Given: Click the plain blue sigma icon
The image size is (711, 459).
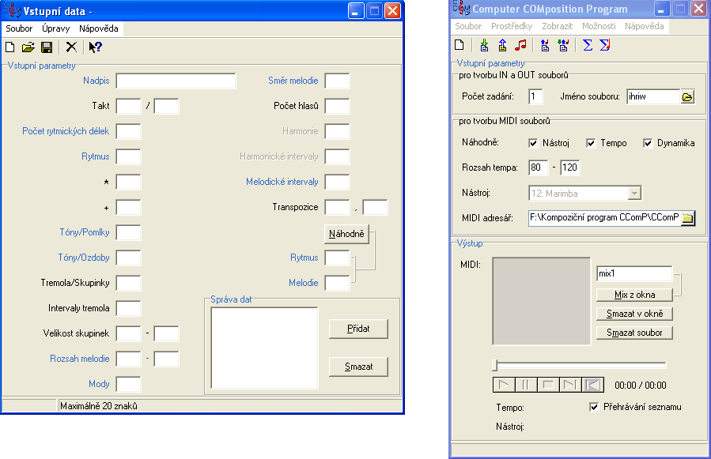Looking at the screenshot, I should click(x=588, y=45).
